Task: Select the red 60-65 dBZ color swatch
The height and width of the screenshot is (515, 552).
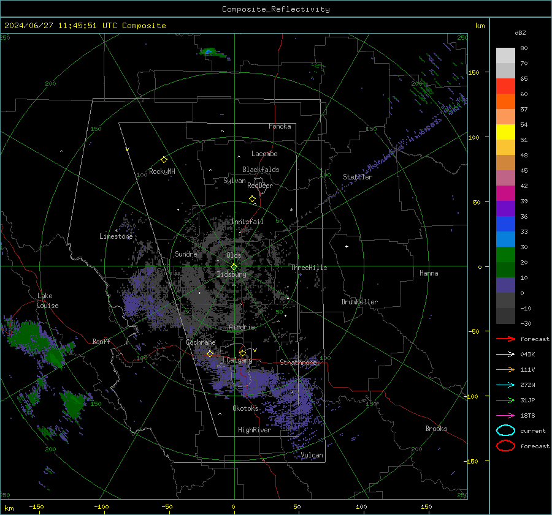Action: (505, 86)
